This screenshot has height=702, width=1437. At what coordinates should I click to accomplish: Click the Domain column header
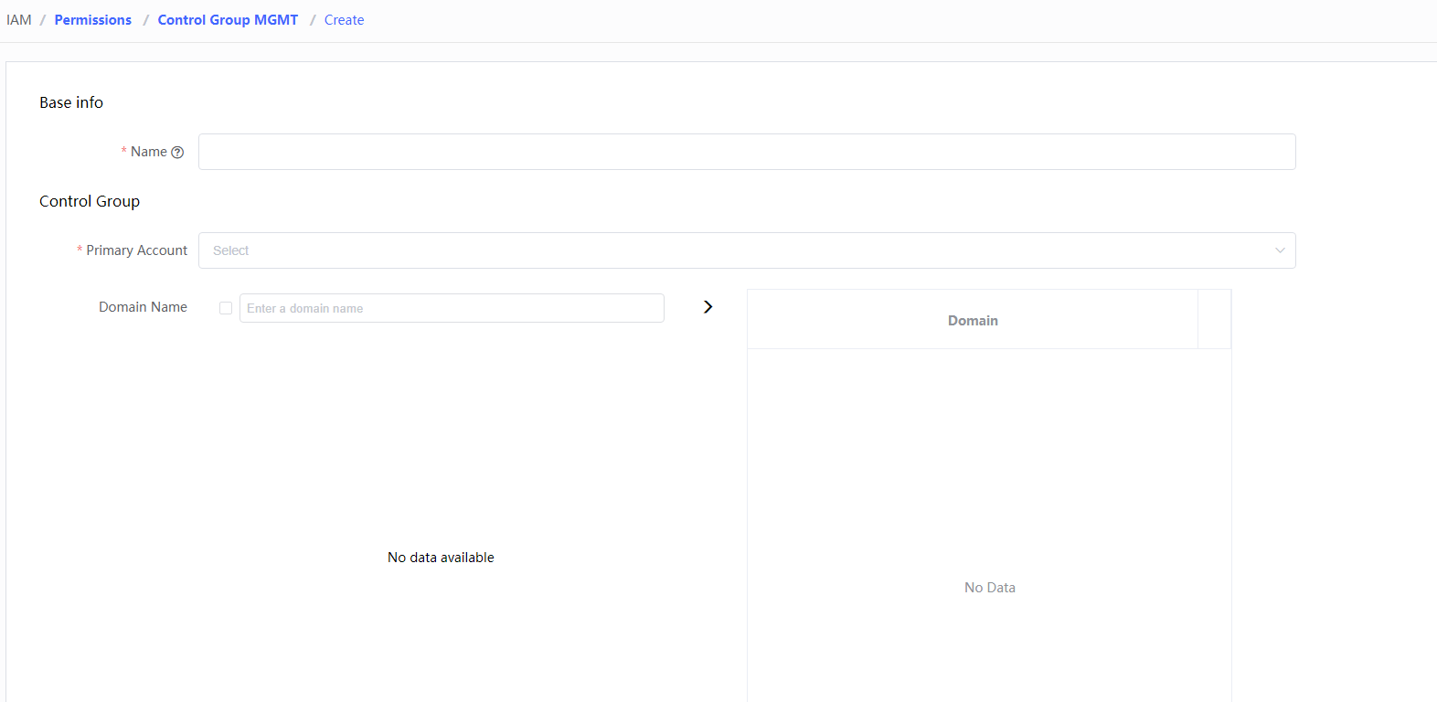(973, 321)
